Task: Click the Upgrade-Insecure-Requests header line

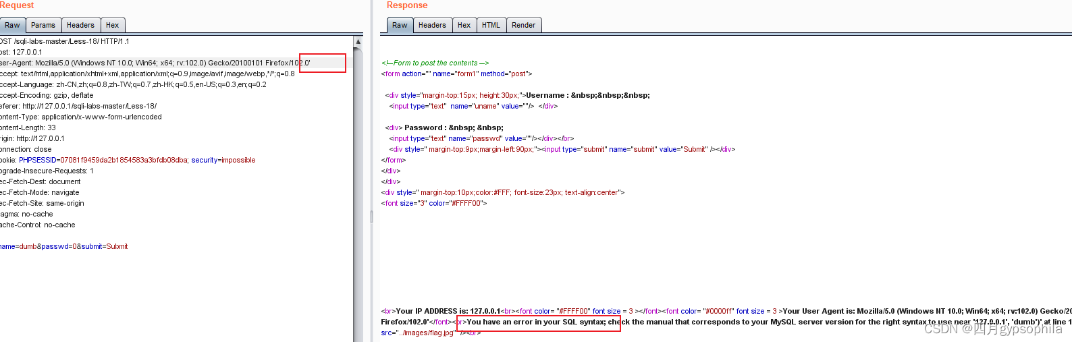Action: (47, 171)
